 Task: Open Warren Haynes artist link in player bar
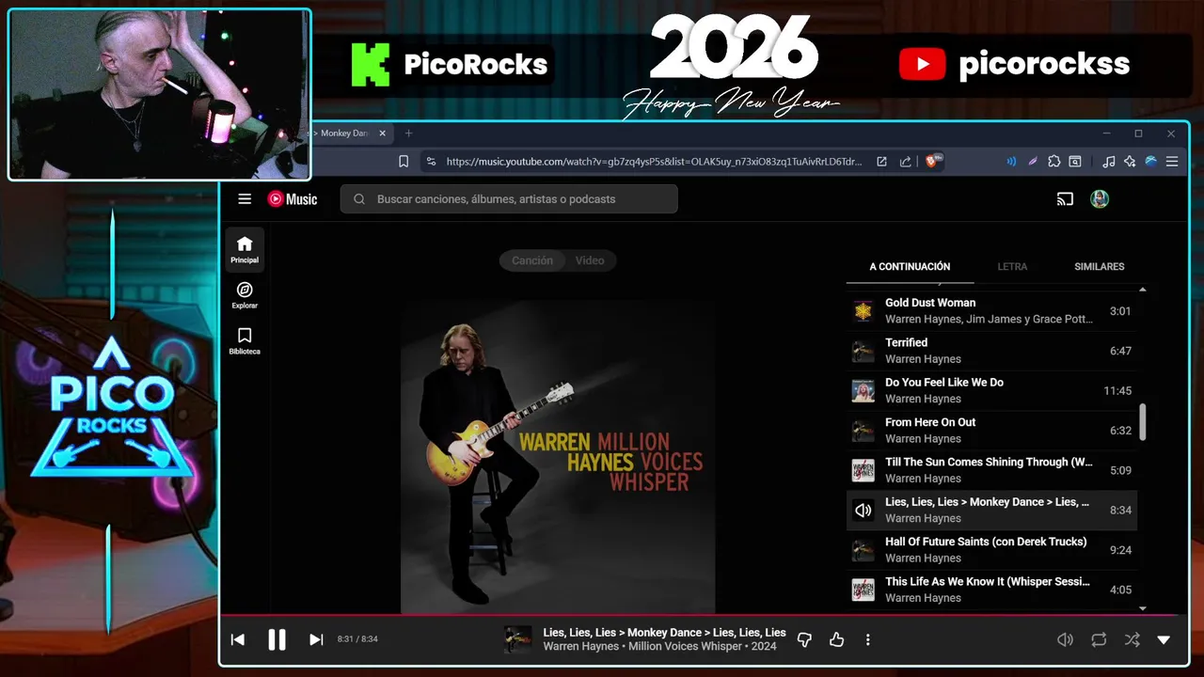pos(580,647)
